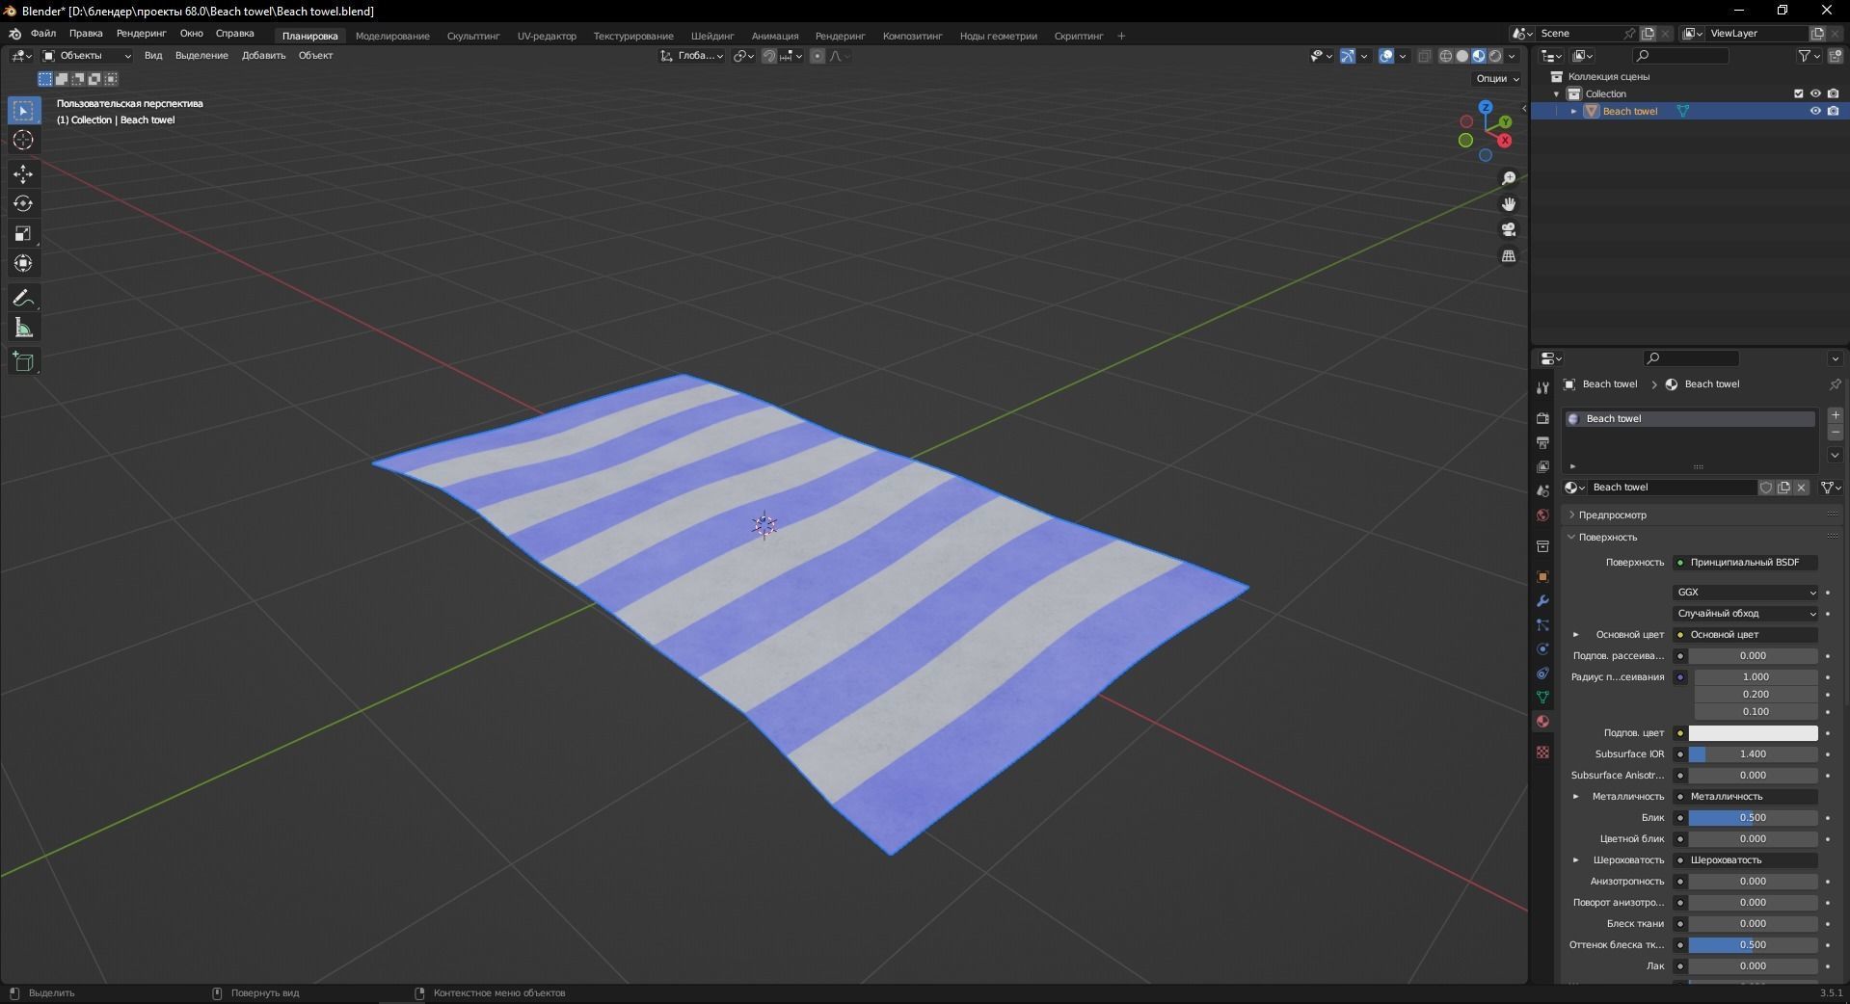
Task: Open the Object properties tab
Action: pos(1542,577)
